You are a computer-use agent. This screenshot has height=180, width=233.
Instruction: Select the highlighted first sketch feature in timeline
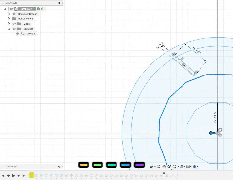(x=31, y=175)
